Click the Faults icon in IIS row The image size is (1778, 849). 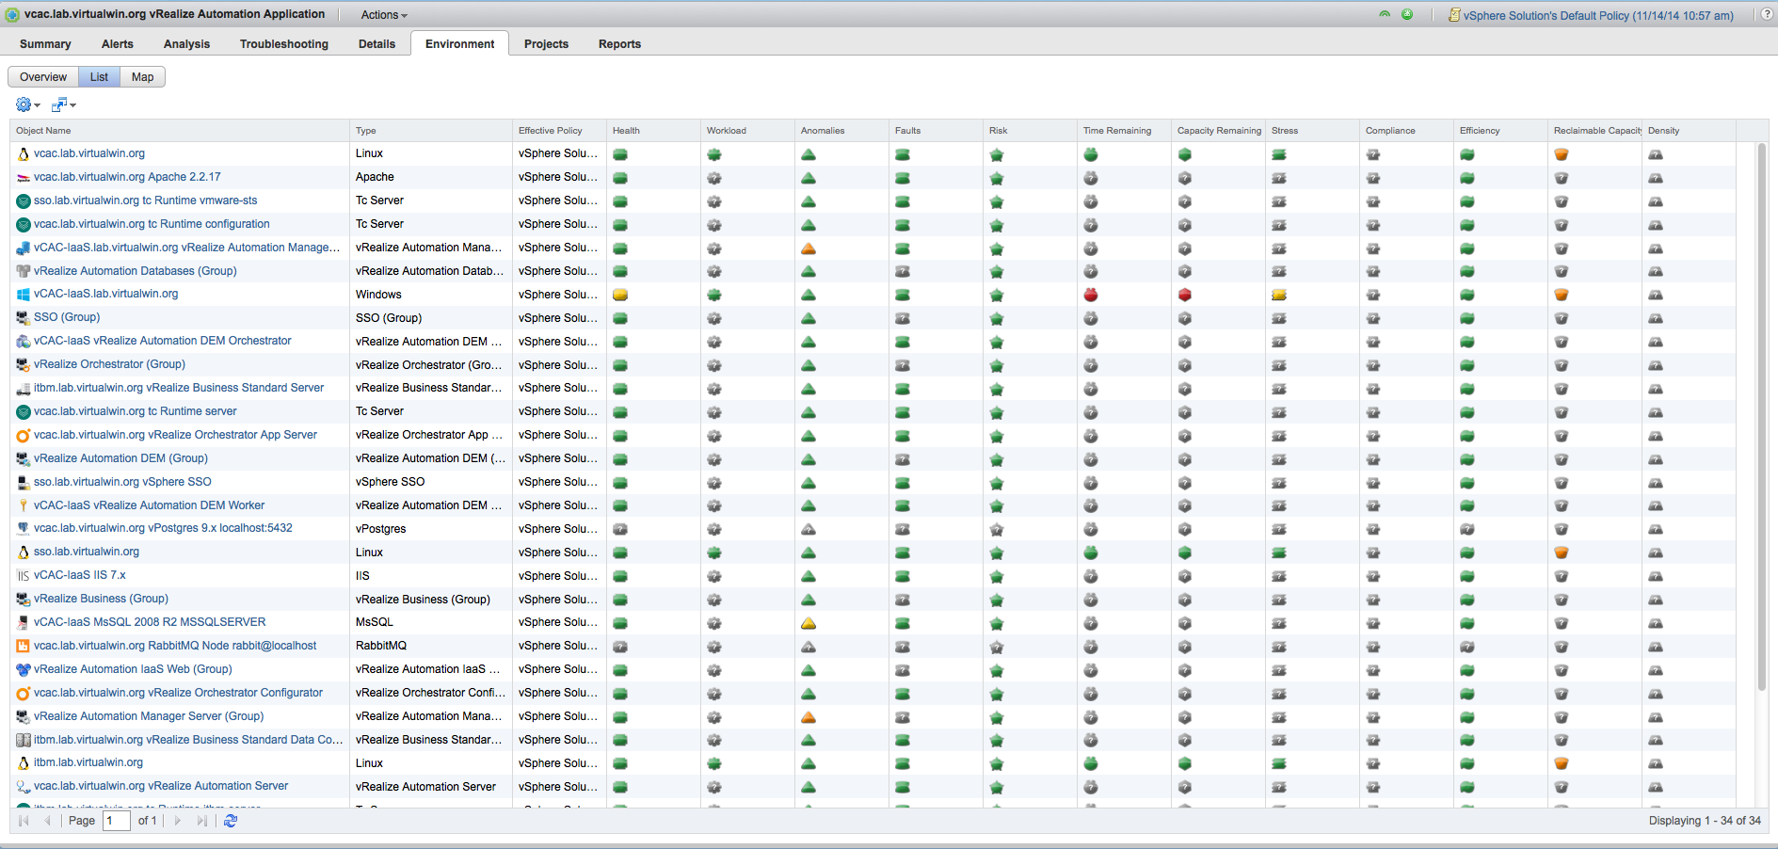click(x=903, y=576)
